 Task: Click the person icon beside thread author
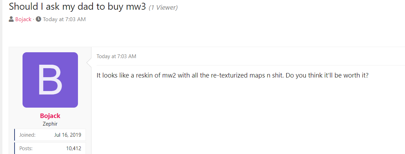(x=11, y=19)
